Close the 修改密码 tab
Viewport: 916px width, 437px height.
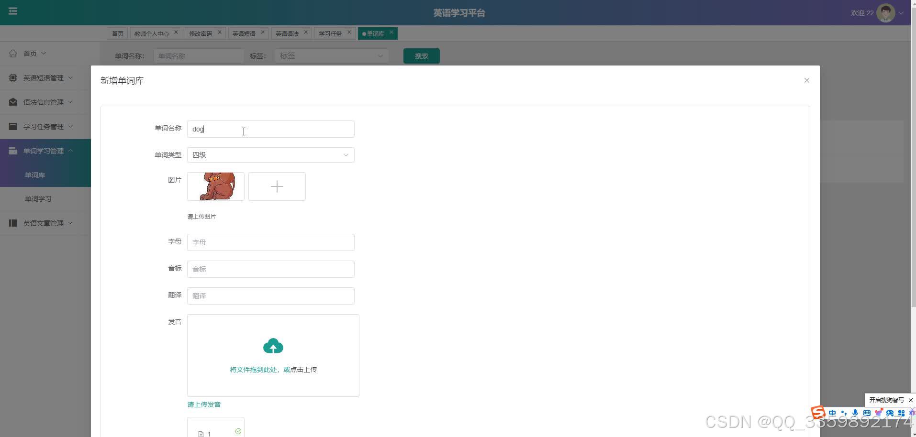point(220,33)
